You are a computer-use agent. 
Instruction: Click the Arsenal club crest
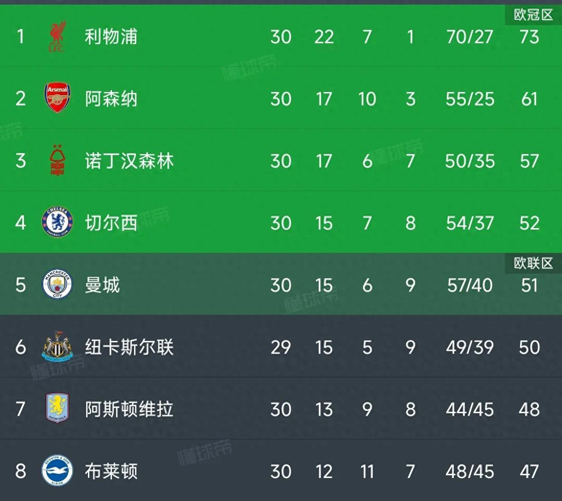(x=57, y=98)
